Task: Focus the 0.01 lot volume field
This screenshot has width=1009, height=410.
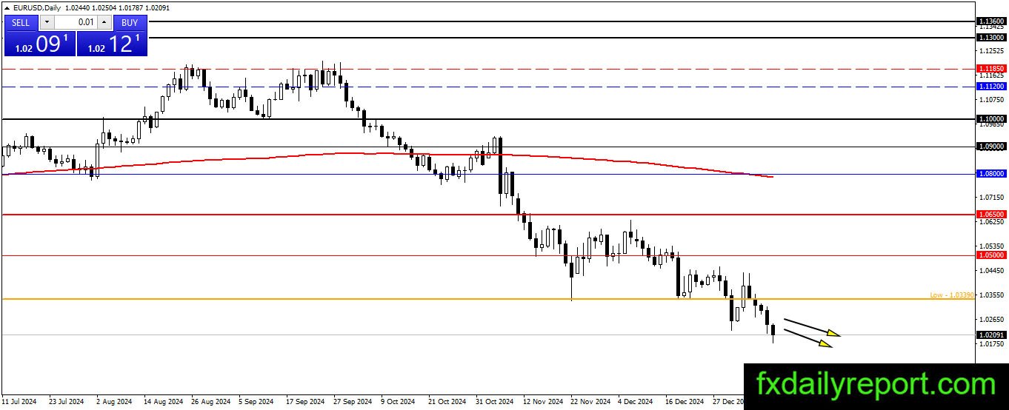Action: tap(76, 22)
